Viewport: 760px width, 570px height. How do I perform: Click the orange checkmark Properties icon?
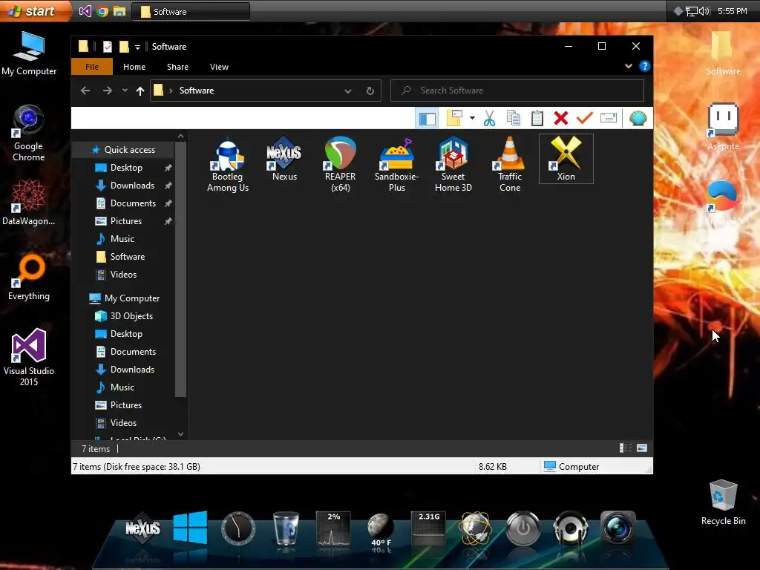[585, 118]
